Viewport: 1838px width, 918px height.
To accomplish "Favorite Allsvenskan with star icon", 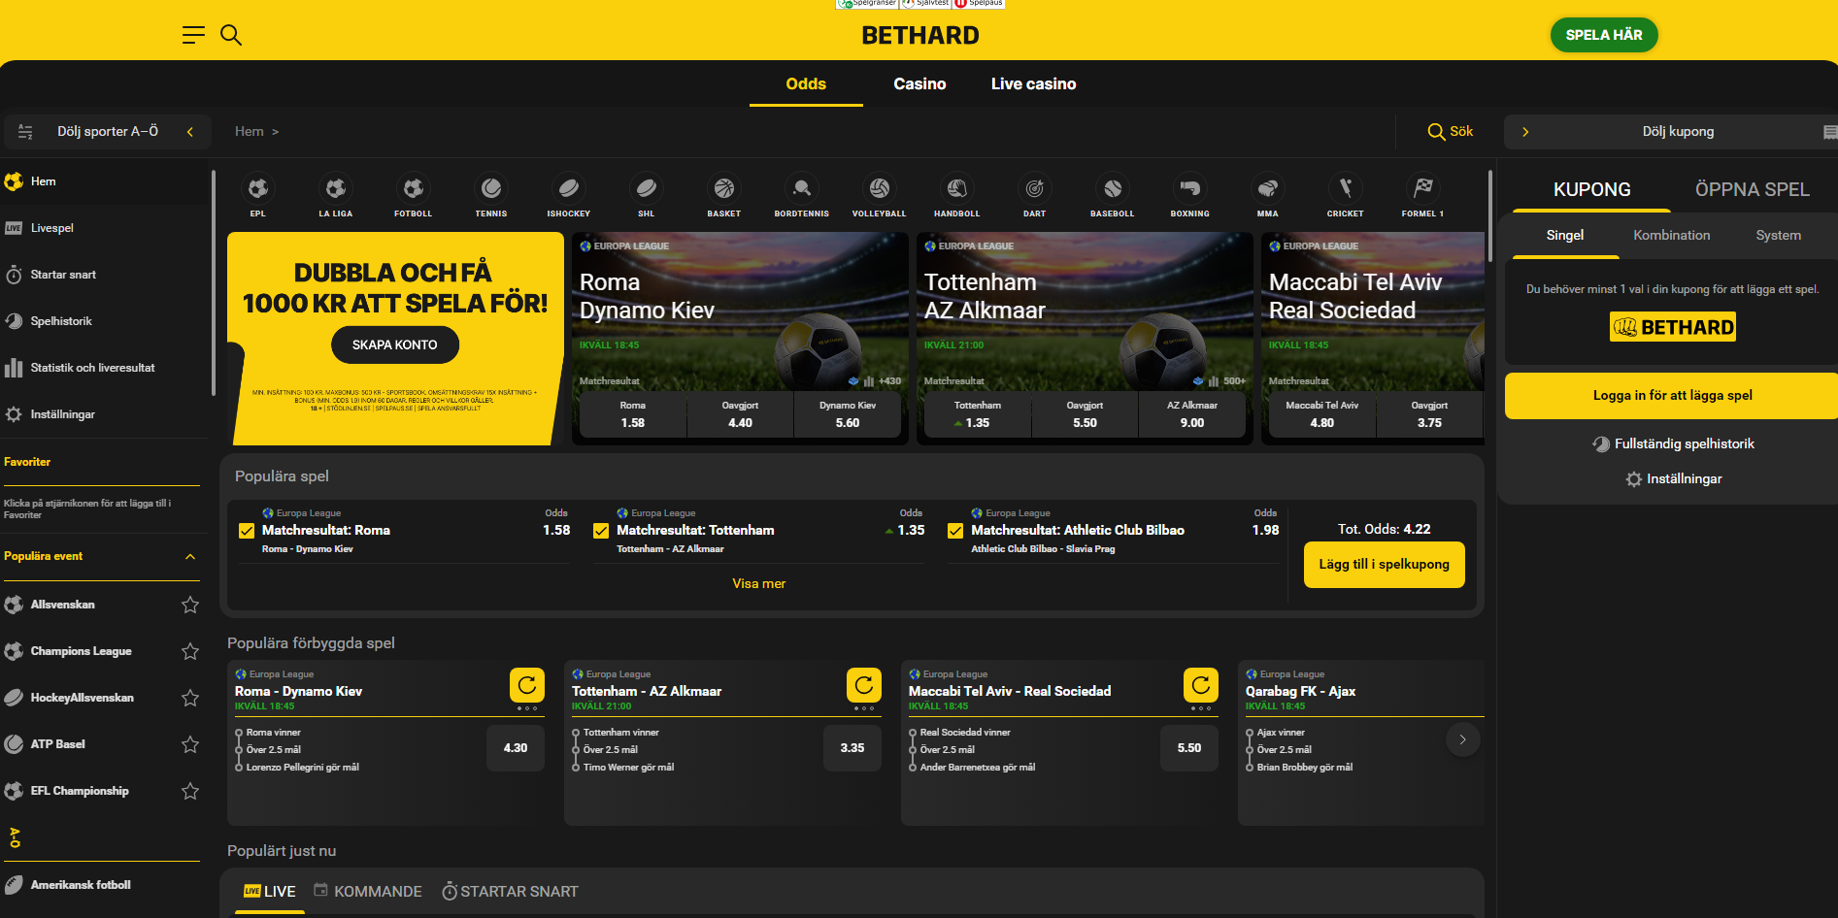I will [x=190, y=605].
